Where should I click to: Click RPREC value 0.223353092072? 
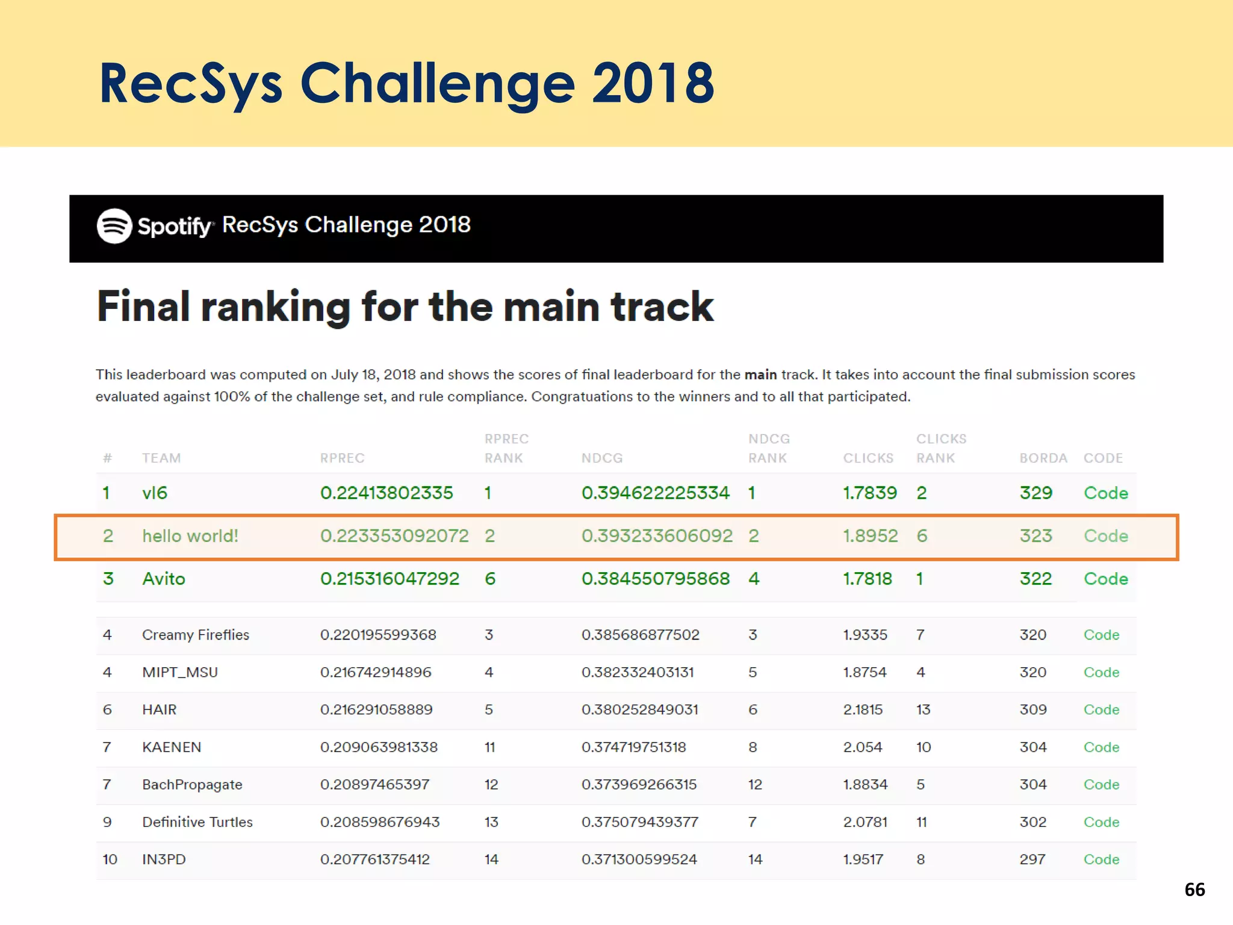[x=394, y=535]
